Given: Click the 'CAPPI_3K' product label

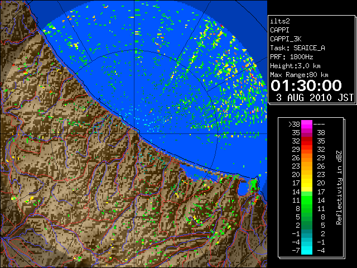Looking at the screenshot, I should point(286,39).
